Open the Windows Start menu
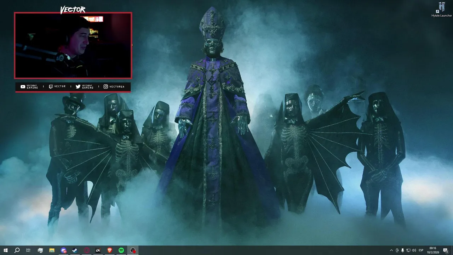 tap(5, 250)
